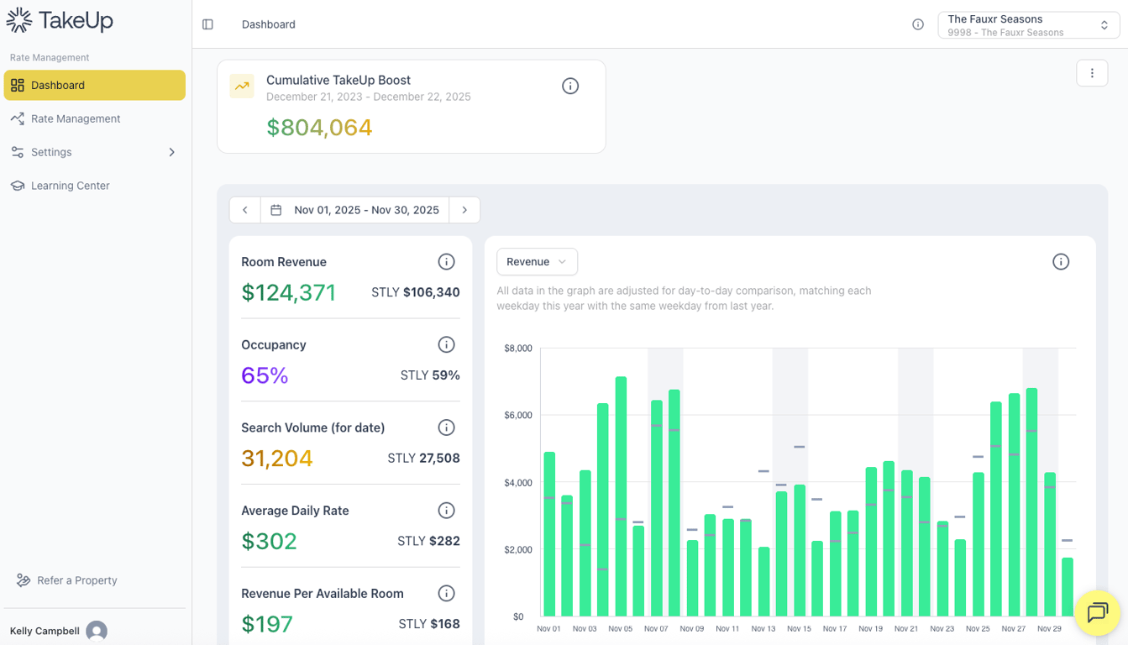Collapse the left sidebar panel
The height and width of the screenshot is (645, 1128).
pos(207,24)
